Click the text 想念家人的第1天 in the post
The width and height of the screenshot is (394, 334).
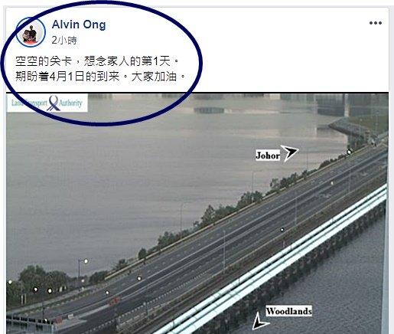(x=127, y=61)
